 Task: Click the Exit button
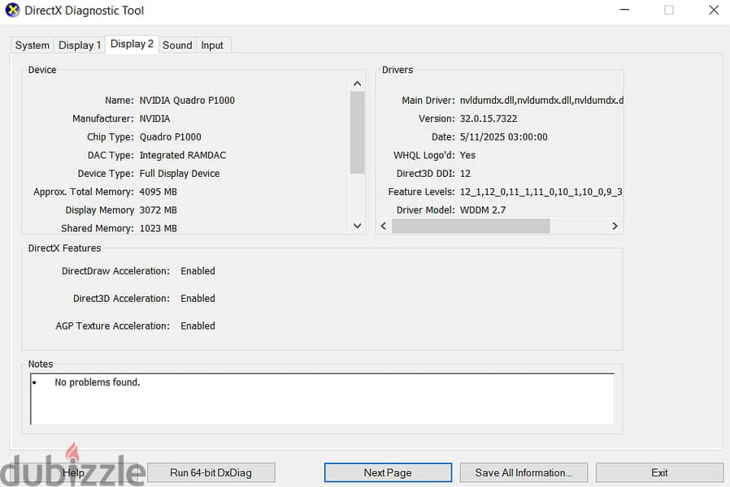coord(659,472)
